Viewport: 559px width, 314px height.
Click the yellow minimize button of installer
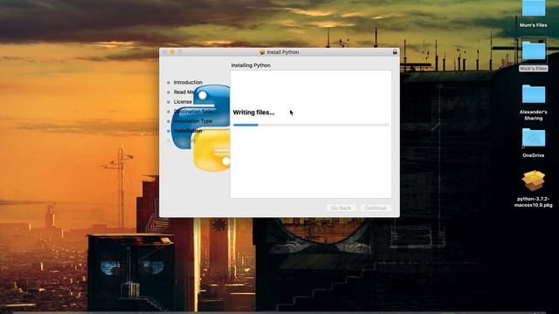172,52
